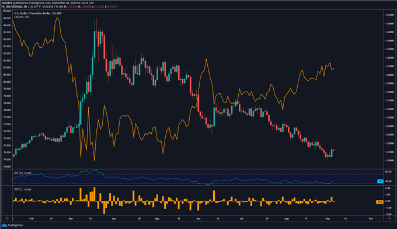Click the orange ROC value label
397x229 pixels.
tap(379, 202)
